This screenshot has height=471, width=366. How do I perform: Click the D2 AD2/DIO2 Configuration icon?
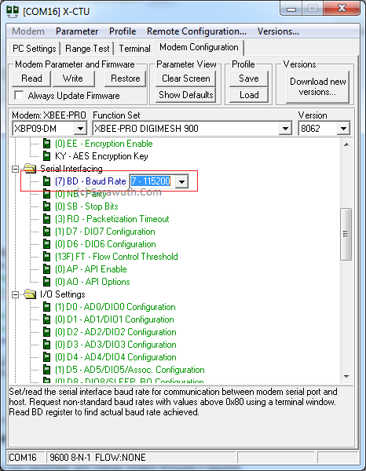[x=46, y=332]
